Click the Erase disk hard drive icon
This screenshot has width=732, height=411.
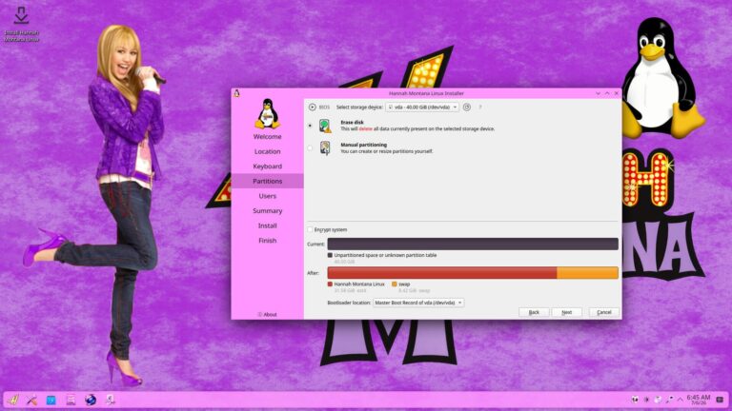tap(325, 126)
